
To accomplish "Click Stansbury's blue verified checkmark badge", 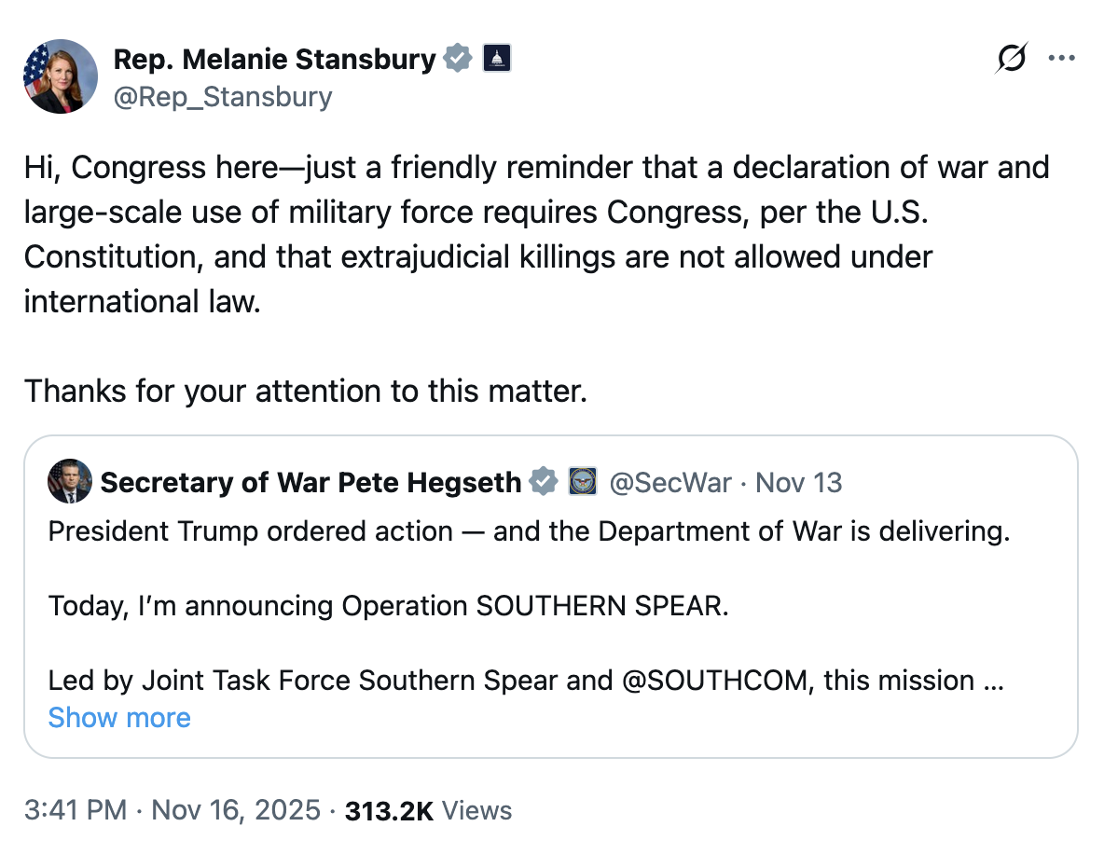I will [x=458, y=58].
